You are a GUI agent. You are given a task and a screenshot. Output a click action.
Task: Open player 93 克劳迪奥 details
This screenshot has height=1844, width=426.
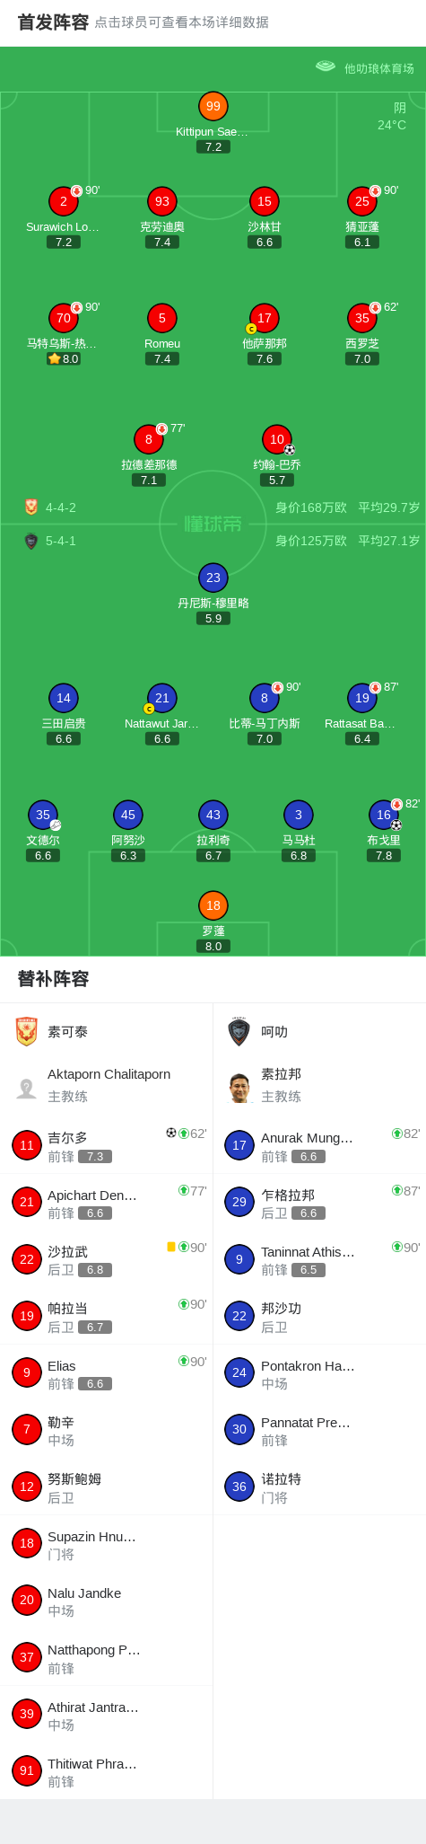pyautogui.click(x=162, y=201)
